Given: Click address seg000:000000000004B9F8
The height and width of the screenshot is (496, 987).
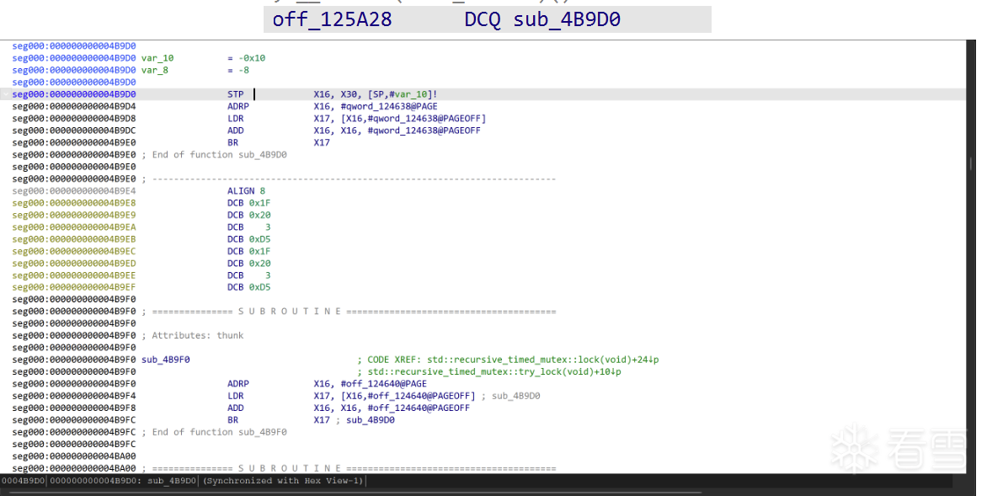Looking at the screenshot, I should pyautogui.click(x=73, y=408).
